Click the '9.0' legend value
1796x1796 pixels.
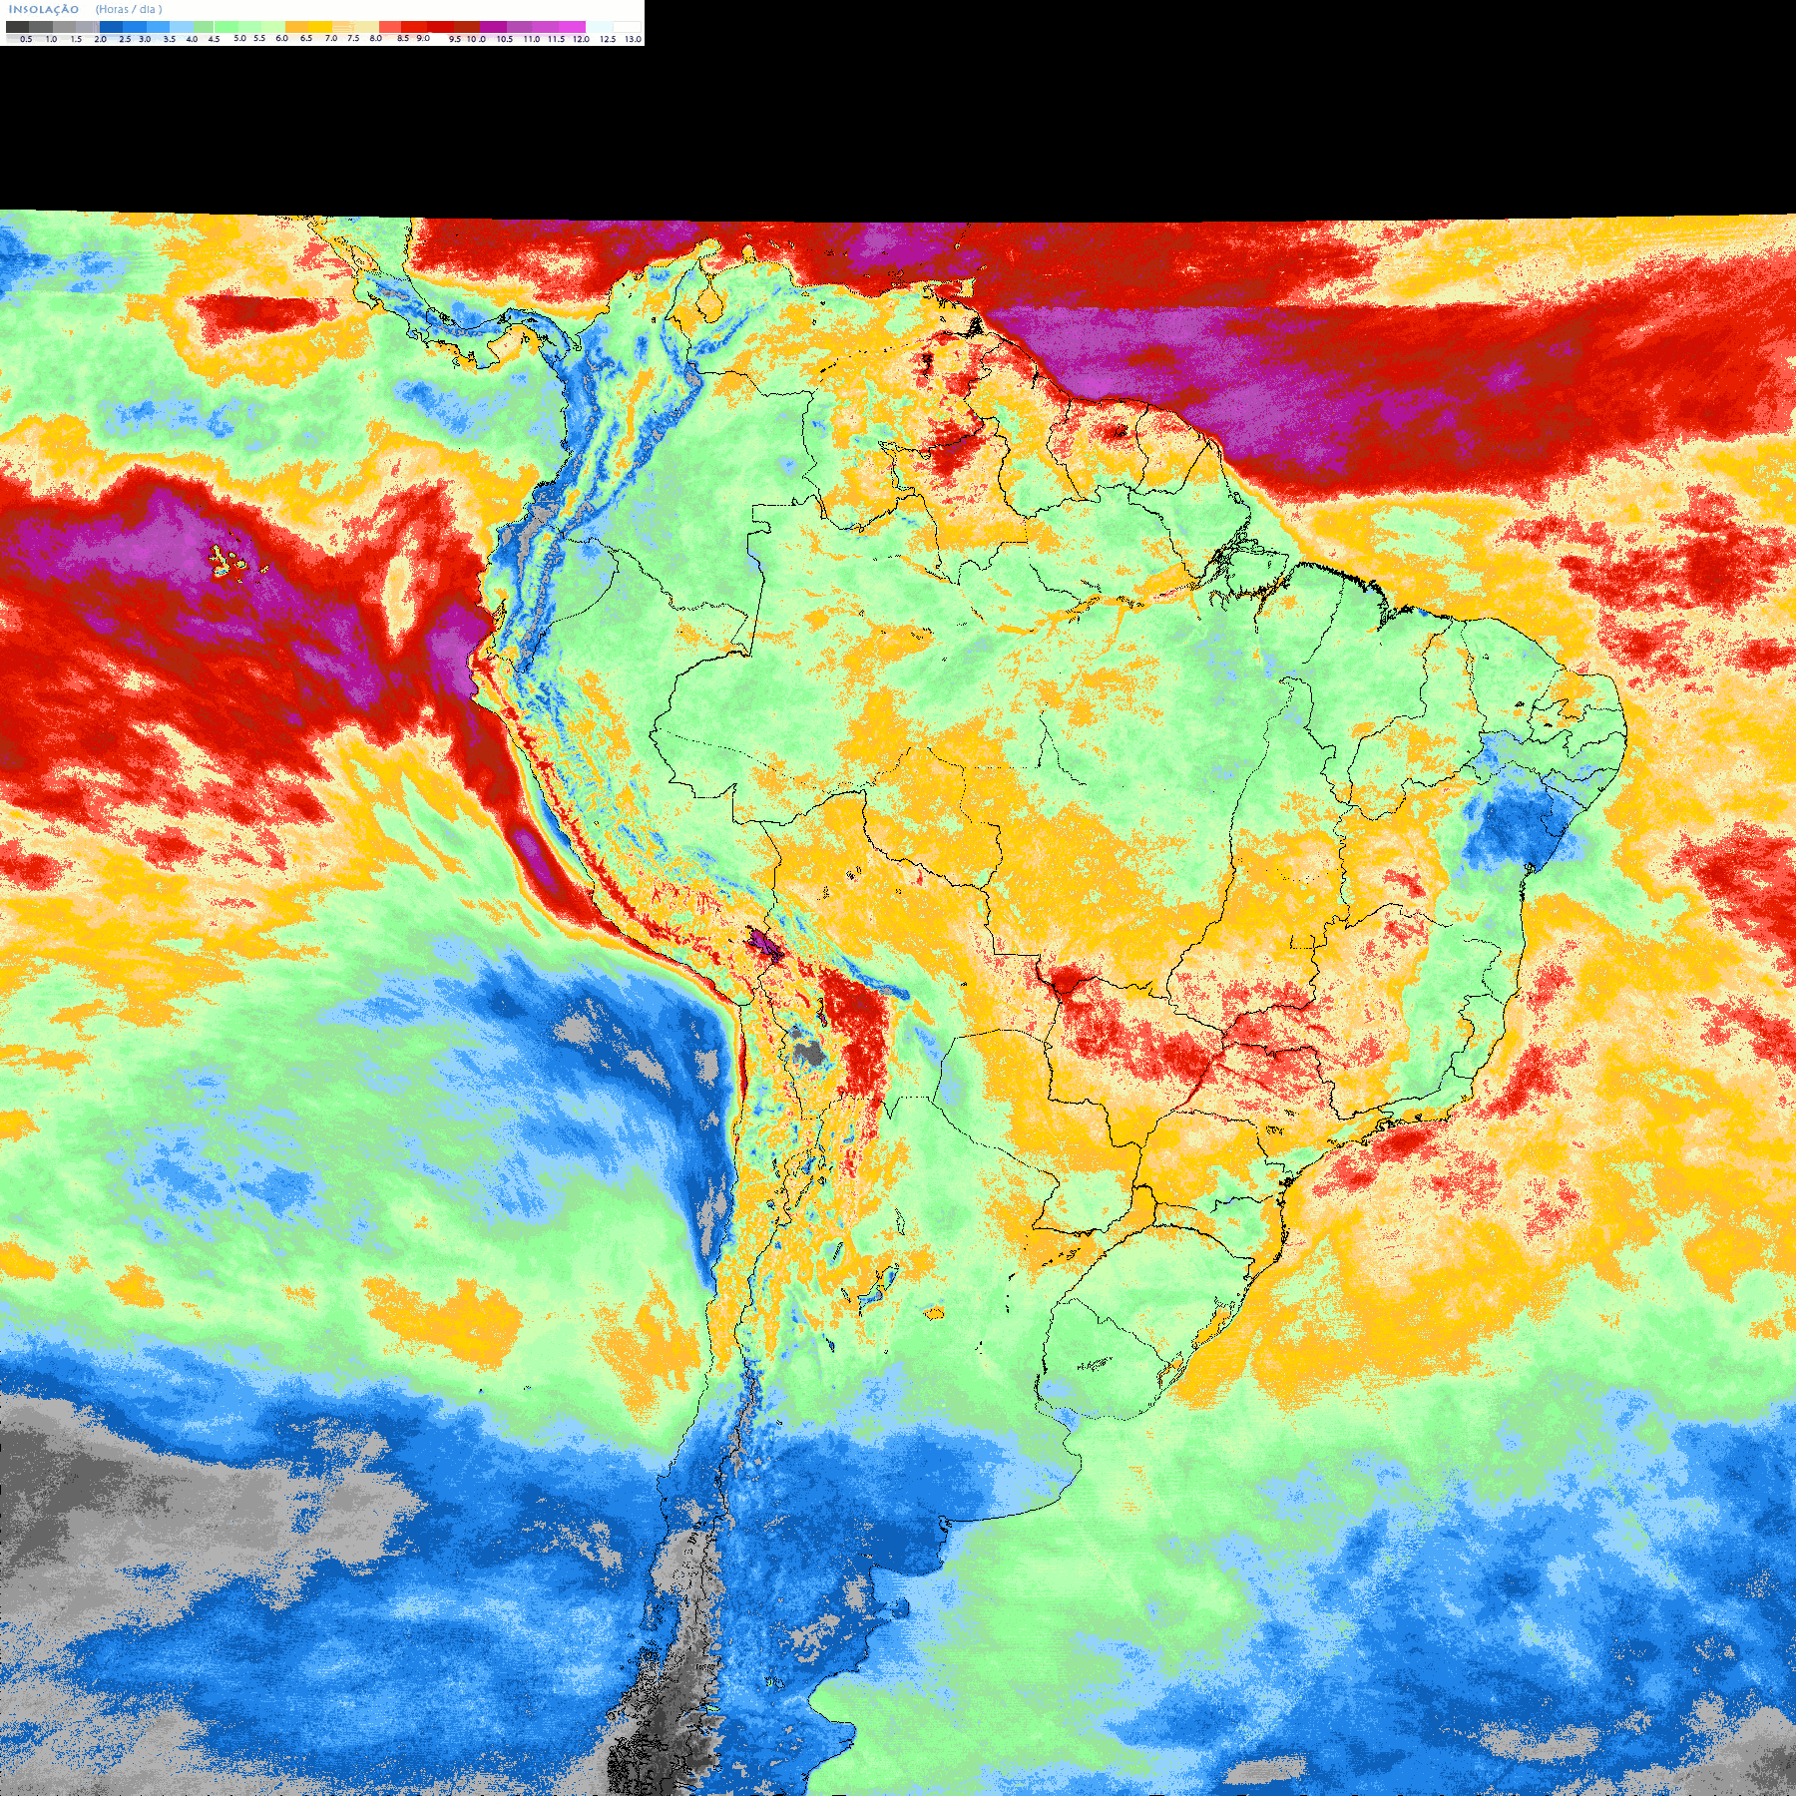(423, 38)
